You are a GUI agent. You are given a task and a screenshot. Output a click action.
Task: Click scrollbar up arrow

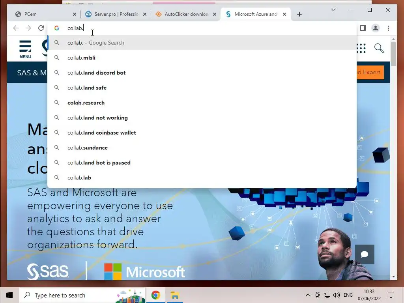(393, 39)
